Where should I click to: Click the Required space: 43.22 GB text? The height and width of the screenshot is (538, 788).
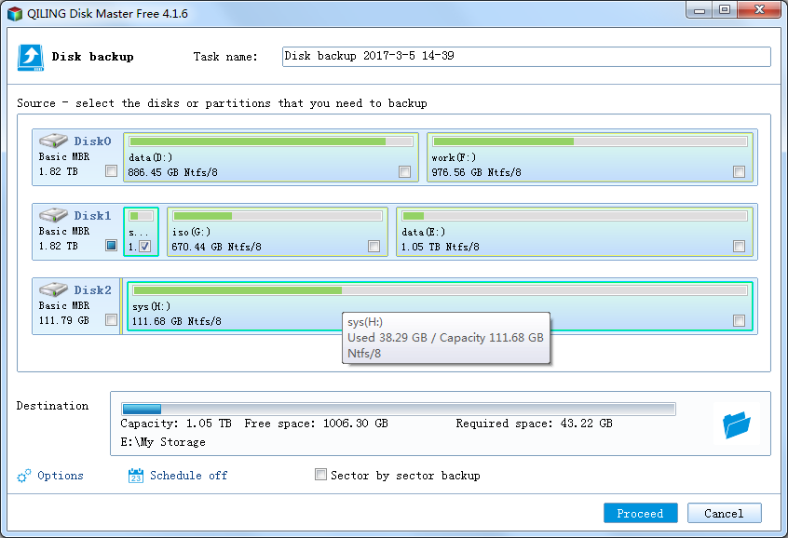point(535,424)
